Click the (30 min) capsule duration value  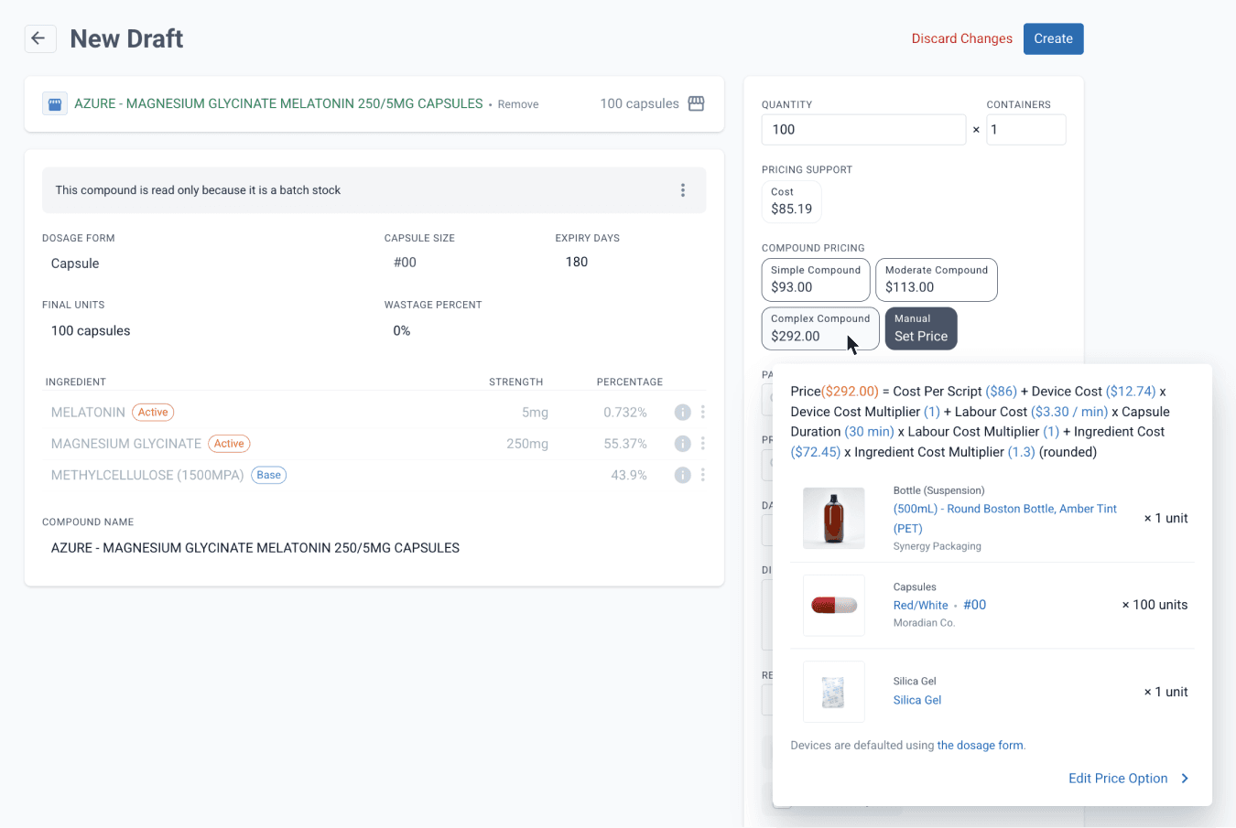pyautogui.click(x=869, y=432)
